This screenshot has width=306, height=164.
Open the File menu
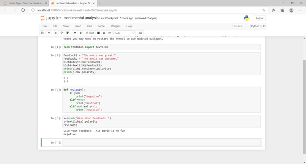point(45,26)
